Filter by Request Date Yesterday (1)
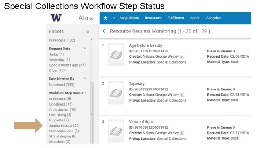Image resolution: width=264 pixels, height=148 pixels. (x=59, y=60)
